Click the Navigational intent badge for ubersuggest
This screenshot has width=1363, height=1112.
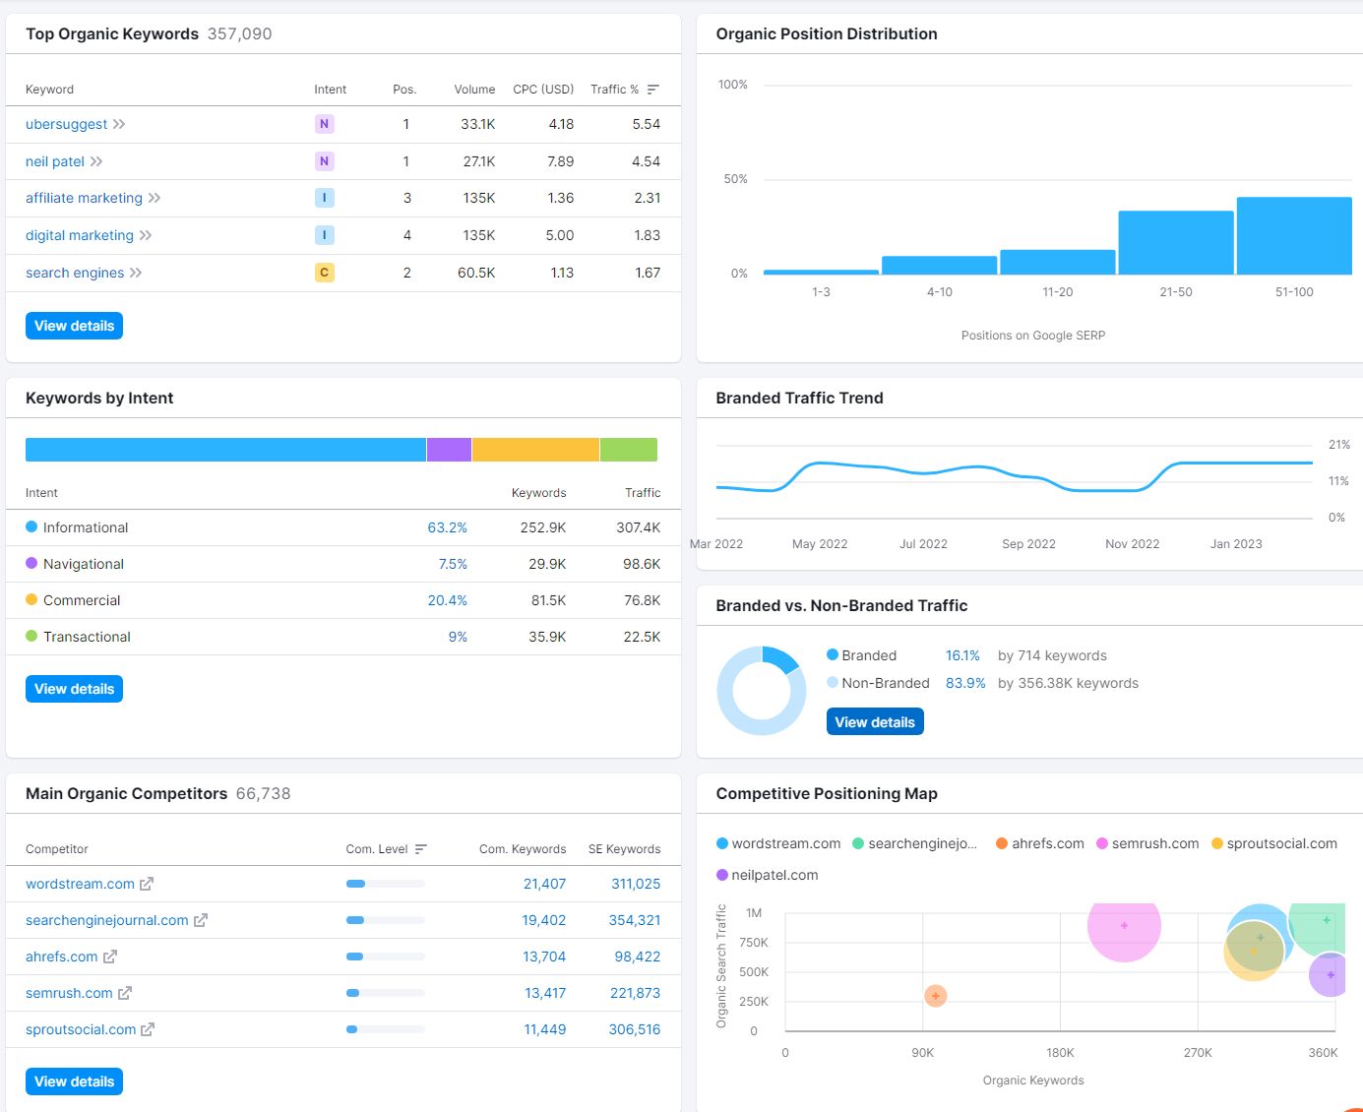tap(325, 124)
